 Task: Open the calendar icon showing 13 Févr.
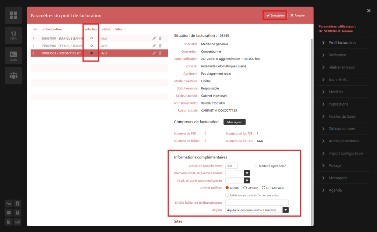pos(13,35)
